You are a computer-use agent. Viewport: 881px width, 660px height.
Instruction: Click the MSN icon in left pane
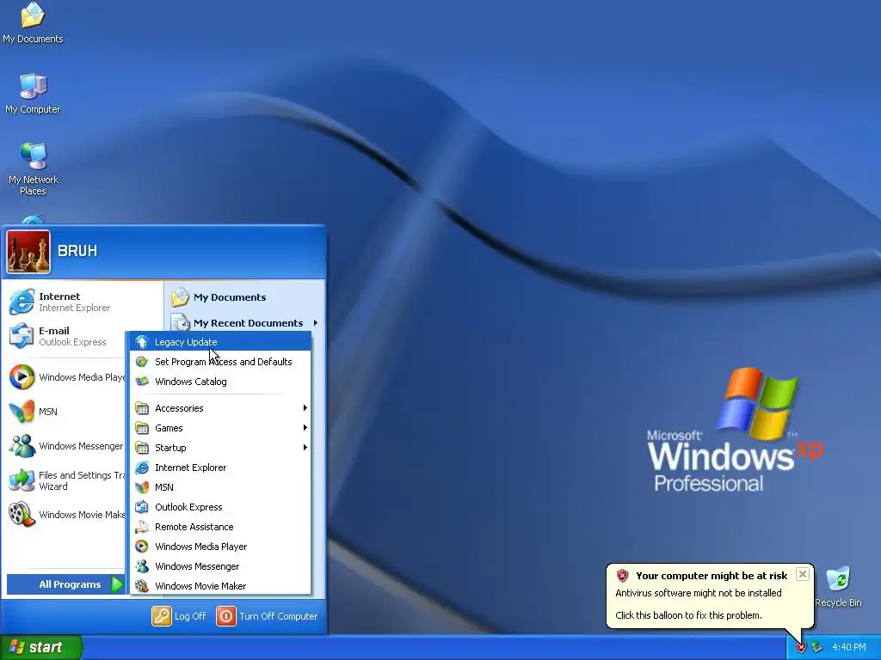pyautogui.click(x=22, y=412)
